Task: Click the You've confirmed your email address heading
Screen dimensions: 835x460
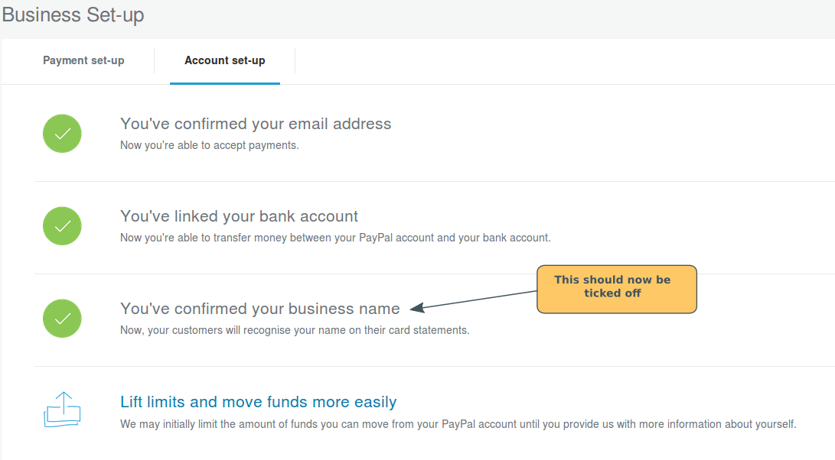Action: [x=256, y=123]
